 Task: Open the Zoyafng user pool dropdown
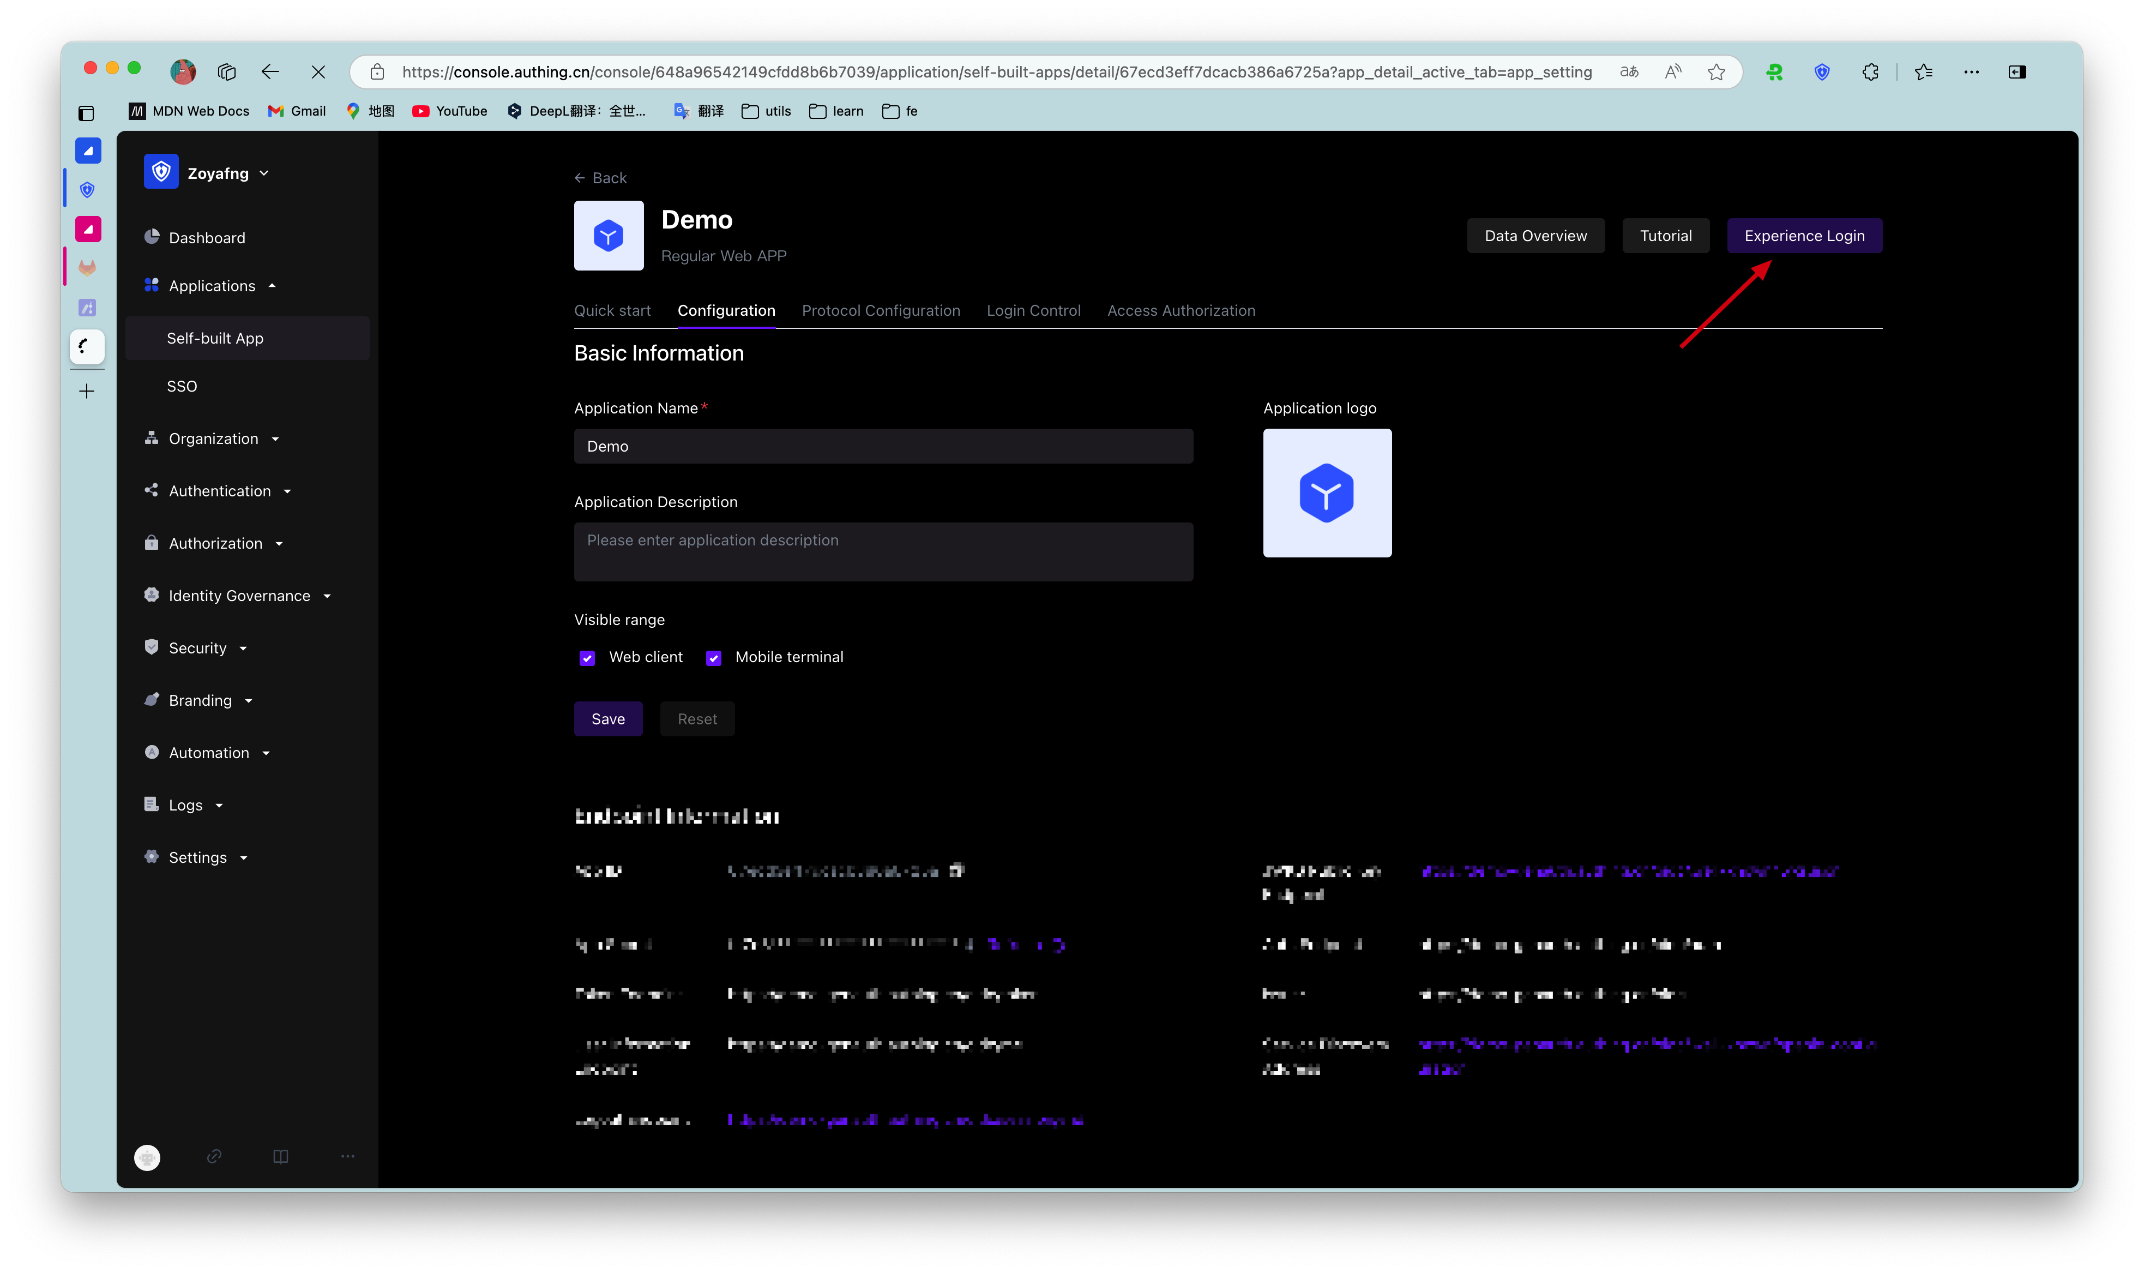tap(218, 173)
